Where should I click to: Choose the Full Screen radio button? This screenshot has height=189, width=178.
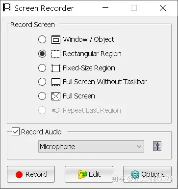pyautogui.click(x=42, y=96)
